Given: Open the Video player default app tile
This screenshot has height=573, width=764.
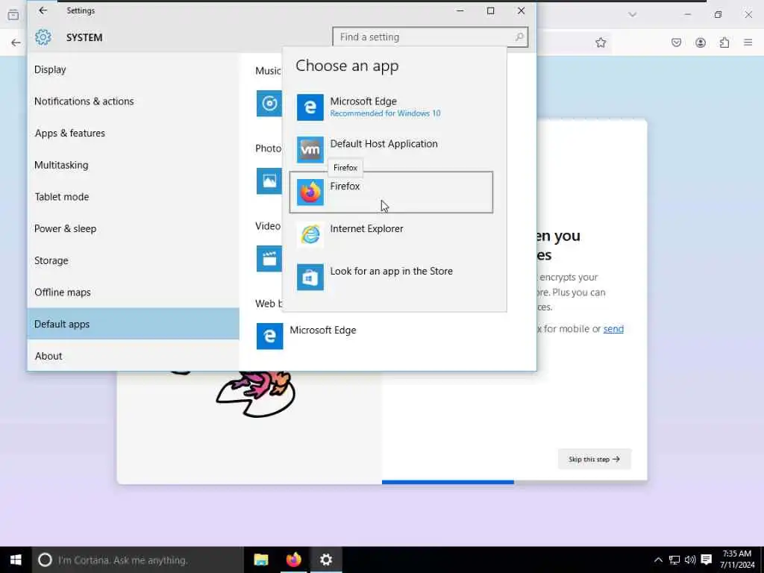Looking at the screenshot, I should point(269,258).
